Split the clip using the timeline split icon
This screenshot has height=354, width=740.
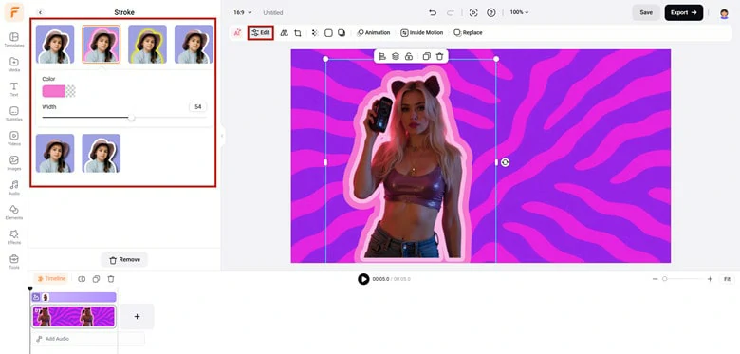[82, 279]
